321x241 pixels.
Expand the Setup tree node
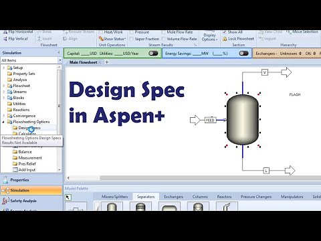(x=3, y=68)
